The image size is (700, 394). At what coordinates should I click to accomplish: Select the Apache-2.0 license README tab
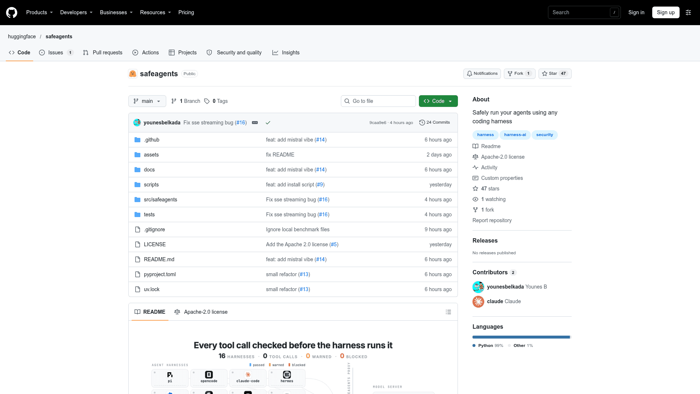(x=201, y=312)
